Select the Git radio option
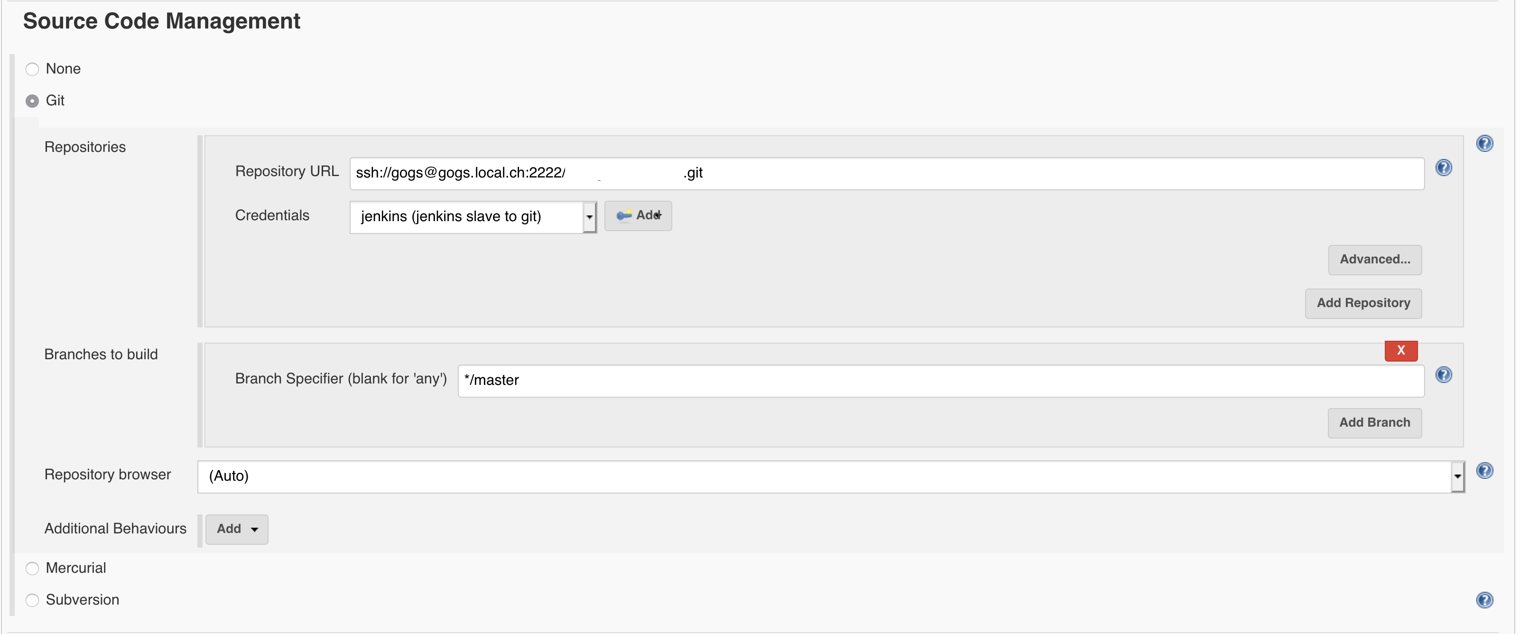This screenshot has height=634, width=1520. coord(32,101)
